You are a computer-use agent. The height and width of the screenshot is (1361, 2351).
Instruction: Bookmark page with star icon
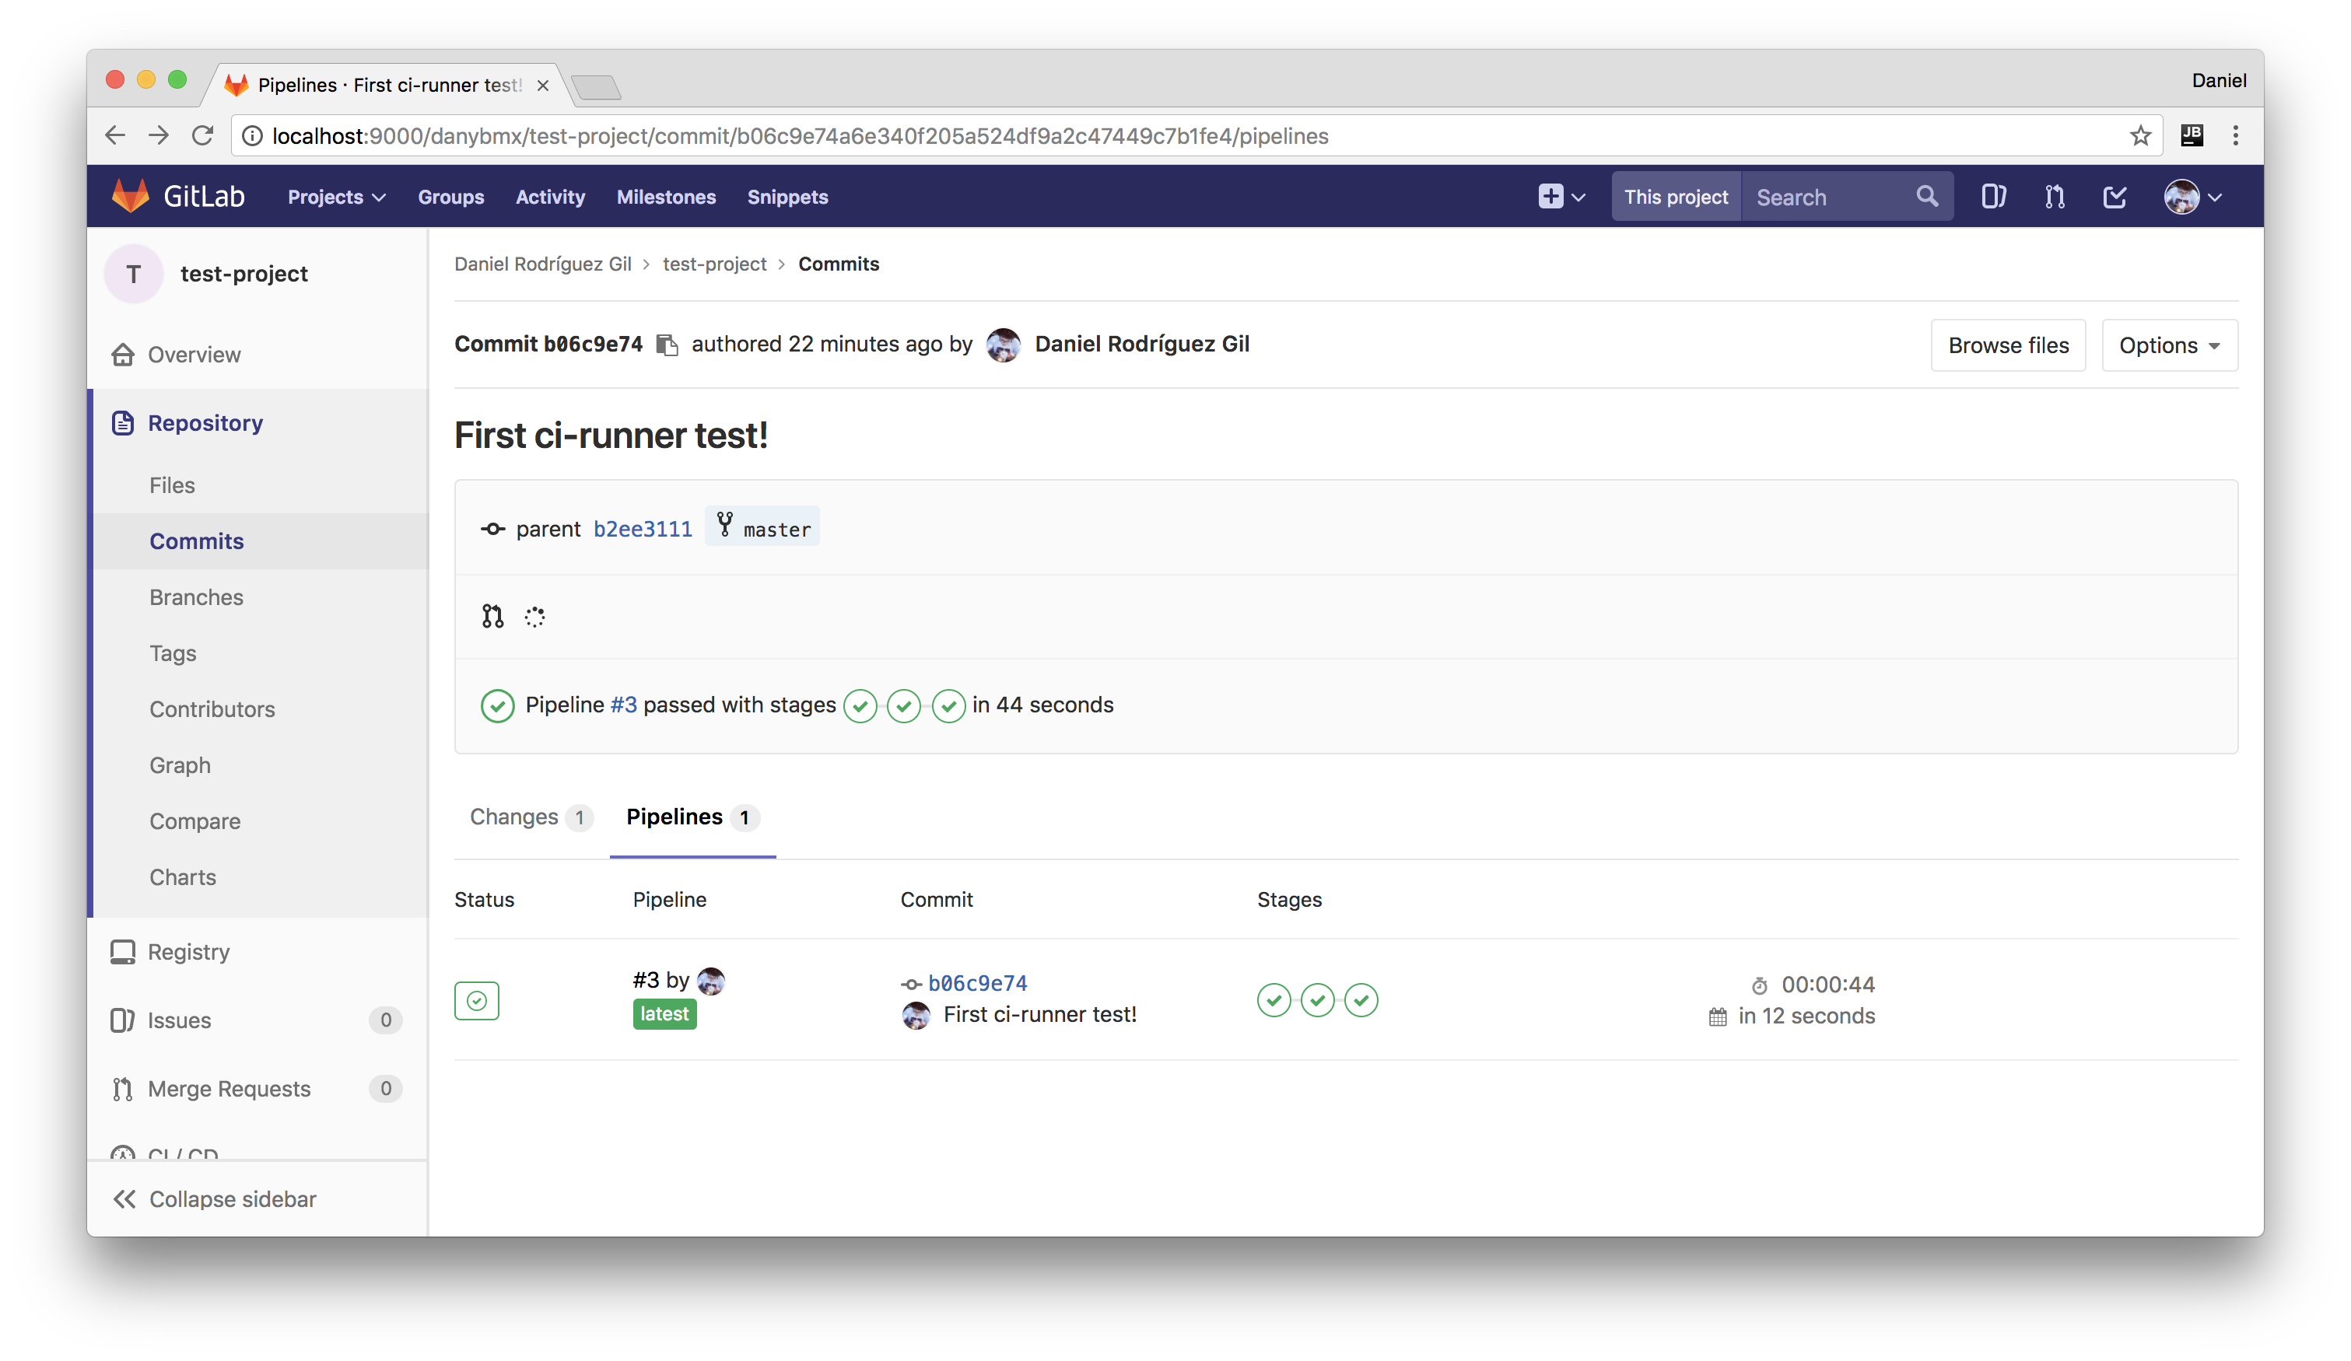point(2140,136)
